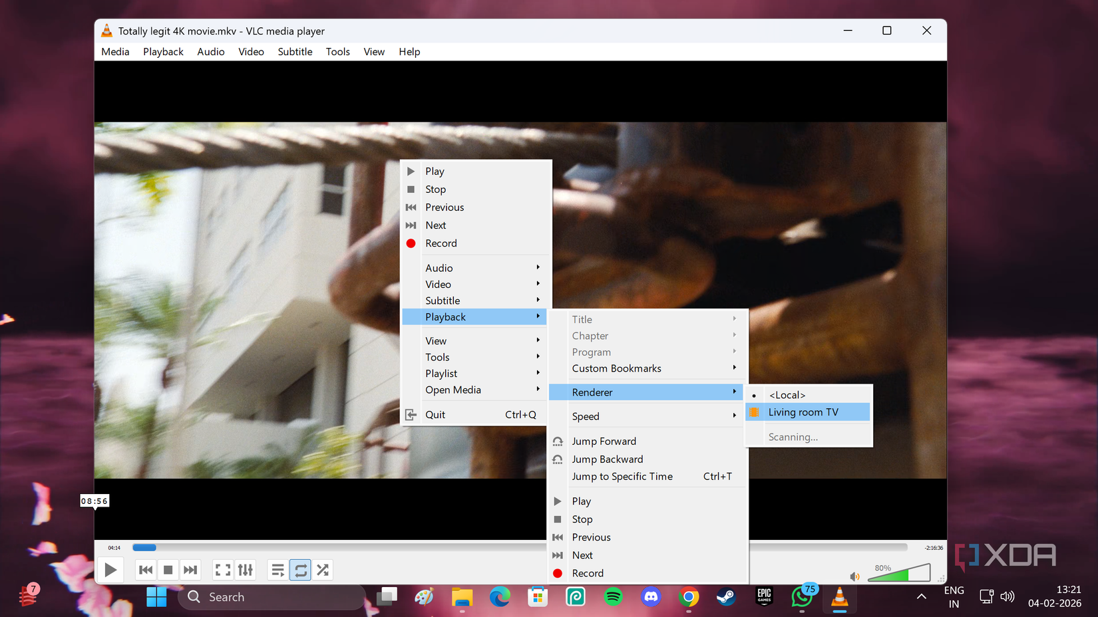Enable random playback with the shuffle icon
Screen dimensions: 1098x617
point(323,570)
